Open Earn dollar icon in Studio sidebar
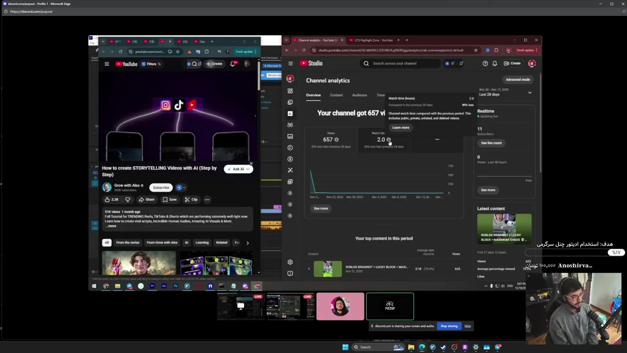This screenshot has width=627, height=353. click(x=290, y=159)
